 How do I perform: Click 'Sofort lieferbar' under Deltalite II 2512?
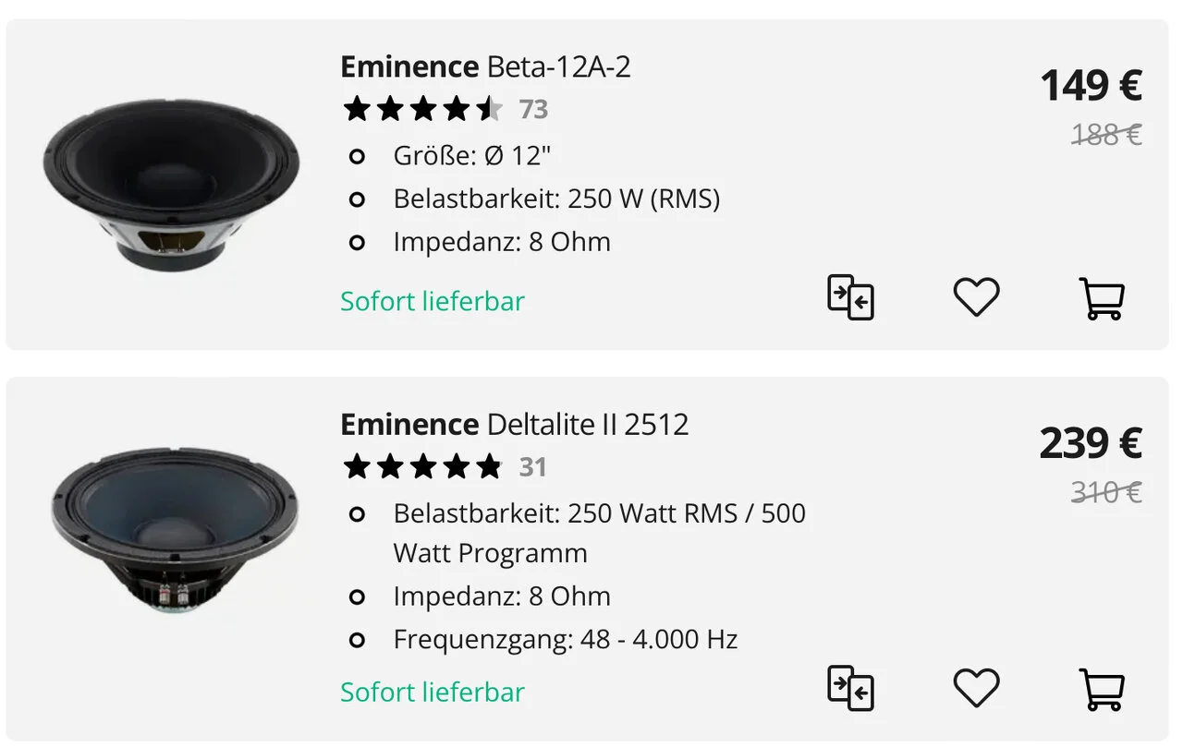click(432, 693)
